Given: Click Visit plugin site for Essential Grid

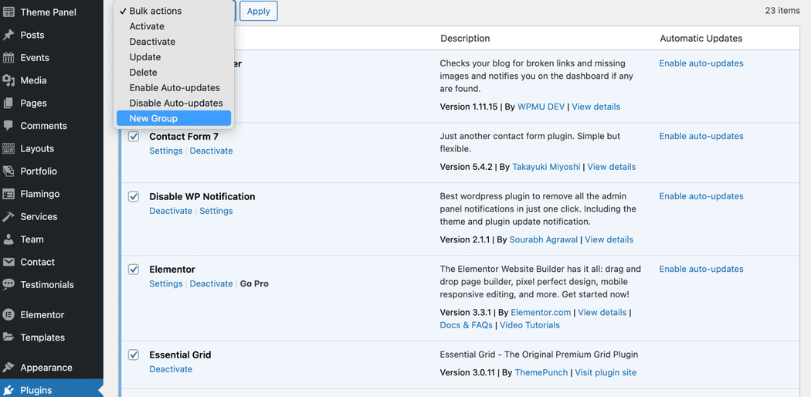Looking at the screenshot, I should point(606,373).
